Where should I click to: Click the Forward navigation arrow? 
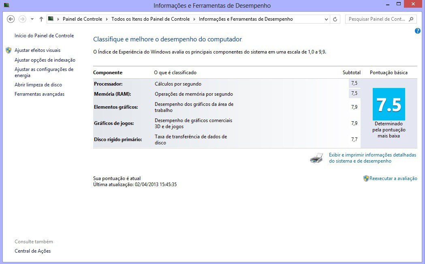(x=22, y=19)
